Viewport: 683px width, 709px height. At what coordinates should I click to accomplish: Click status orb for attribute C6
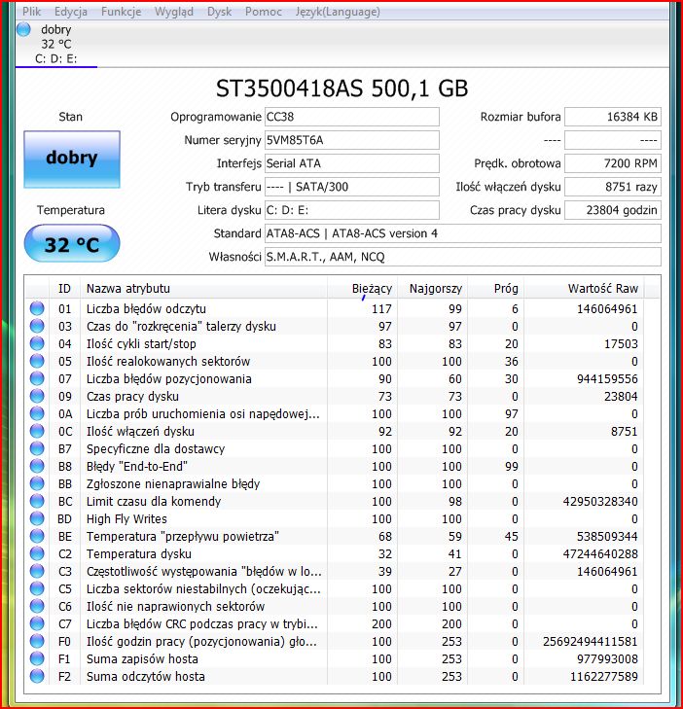(37, 606)
